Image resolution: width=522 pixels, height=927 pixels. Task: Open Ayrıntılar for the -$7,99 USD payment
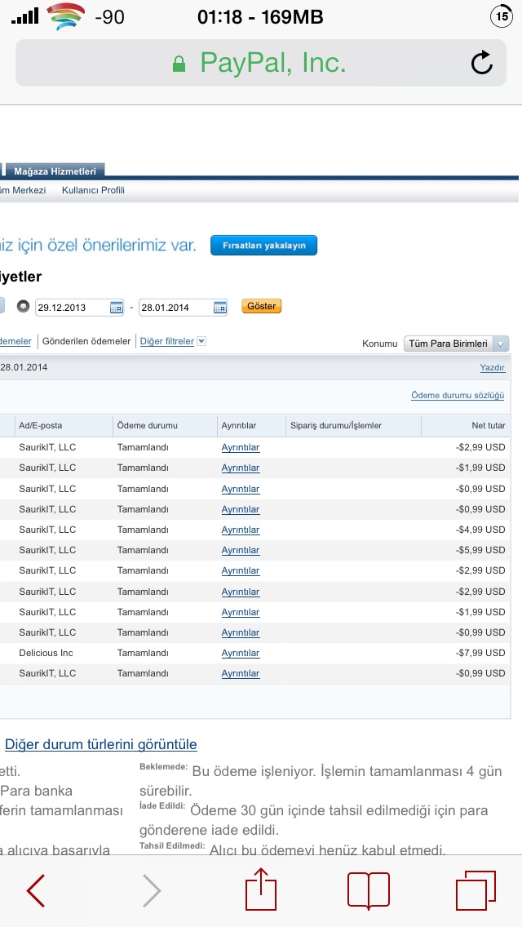(241, 653)
